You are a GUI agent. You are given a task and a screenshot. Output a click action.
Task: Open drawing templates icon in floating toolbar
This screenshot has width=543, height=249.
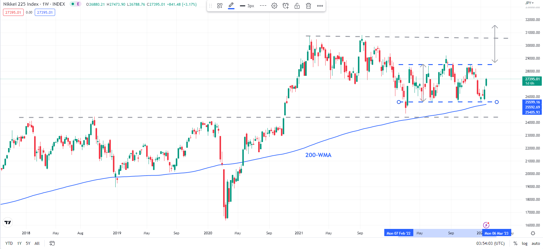point(220,6)
